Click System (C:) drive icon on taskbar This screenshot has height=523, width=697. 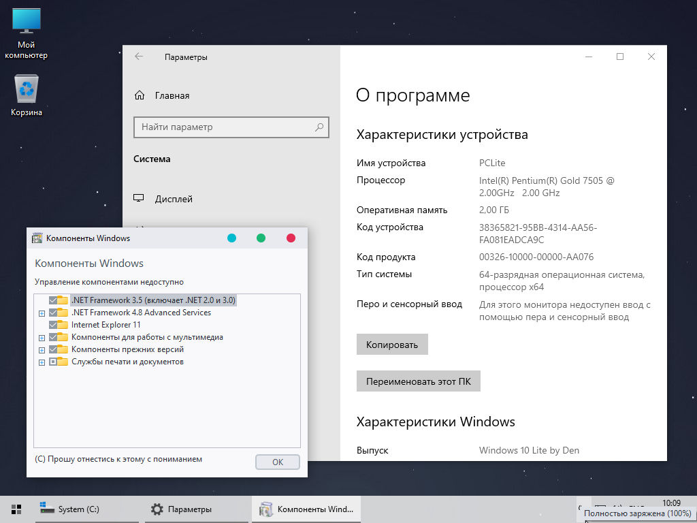[x=47, y=509]
